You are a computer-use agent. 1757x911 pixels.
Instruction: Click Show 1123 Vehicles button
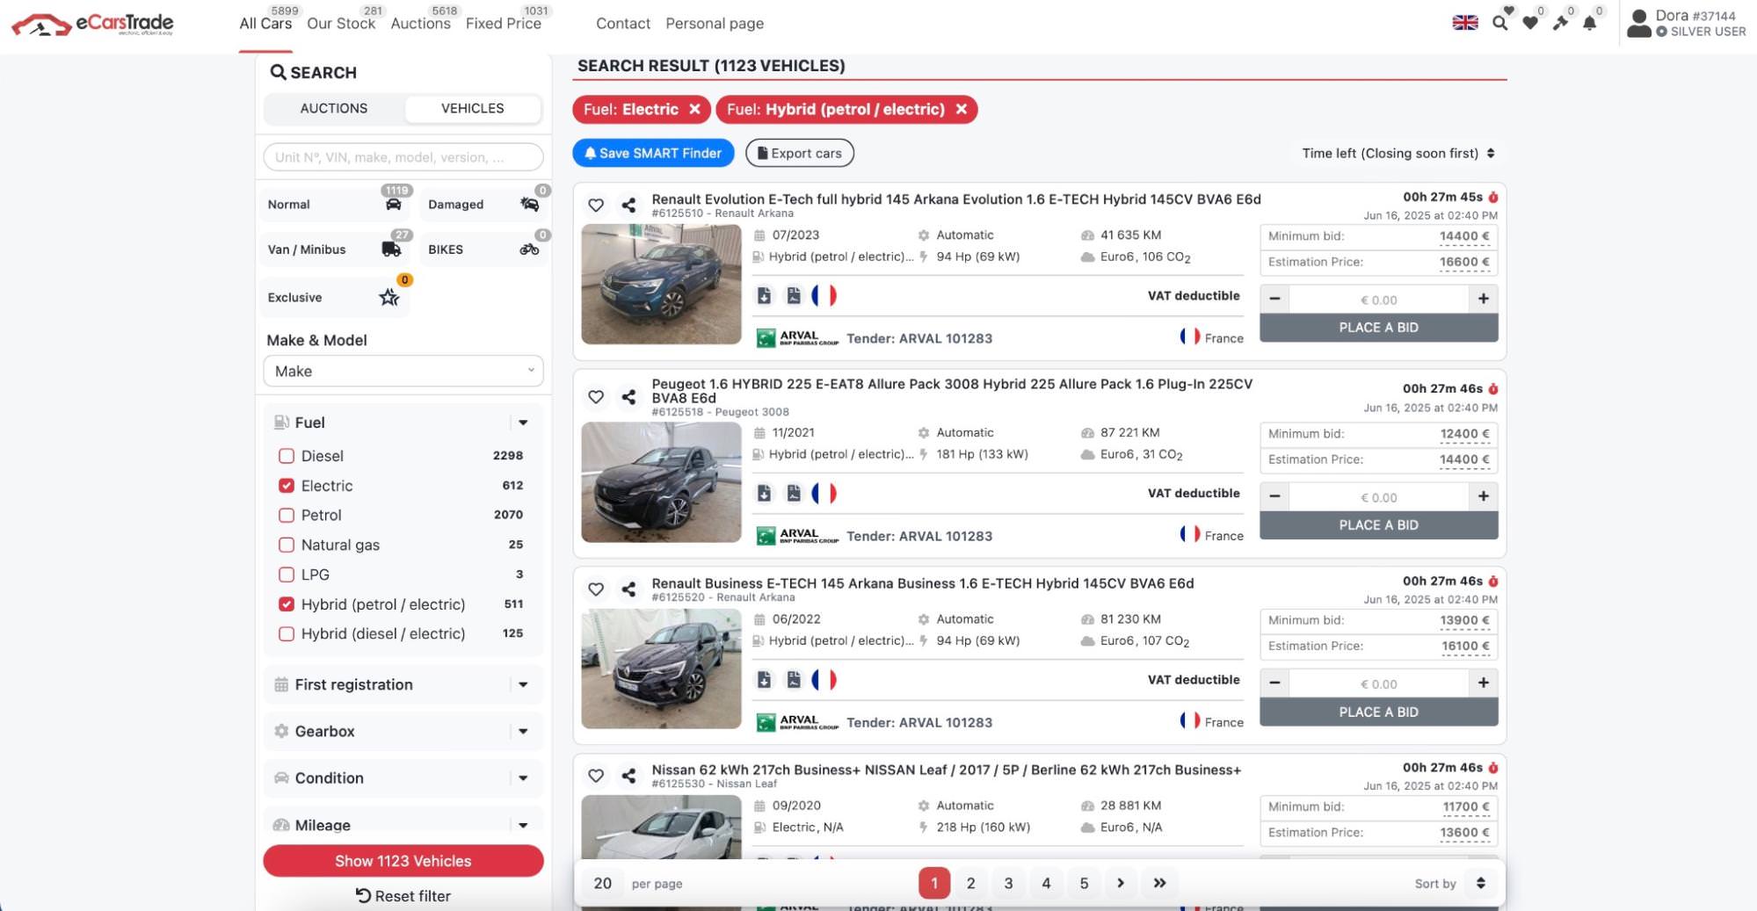pos(403,861)
